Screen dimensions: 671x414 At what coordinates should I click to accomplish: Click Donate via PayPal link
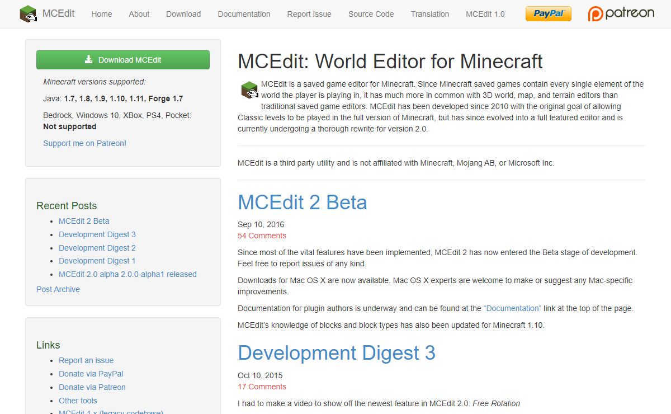(x=91, y=374)
